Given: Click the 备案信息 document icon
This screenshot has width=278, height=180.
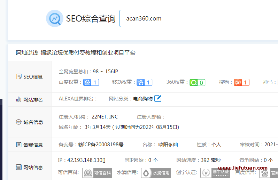Looking at the screenshot, I should 18,145.
